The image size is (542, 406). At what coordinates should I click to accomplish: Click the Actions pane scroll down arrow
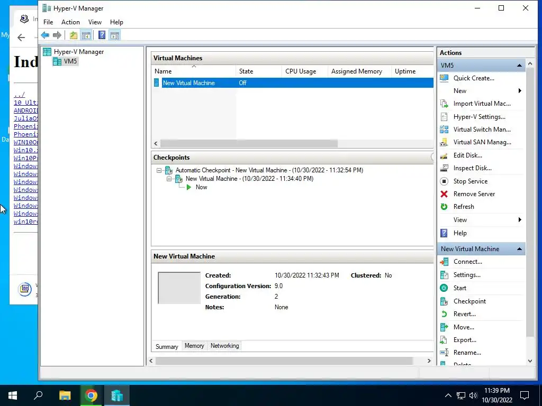pyautogui.click(x=530, y=361)
